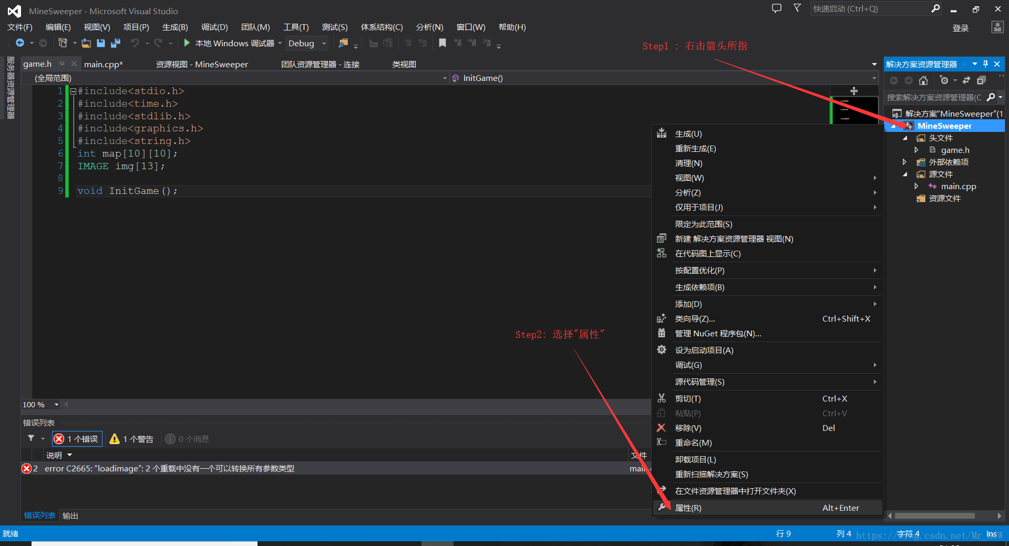Open the debugger target dropdown arrow
The image size is (1009, 546).
coord(280,43)
